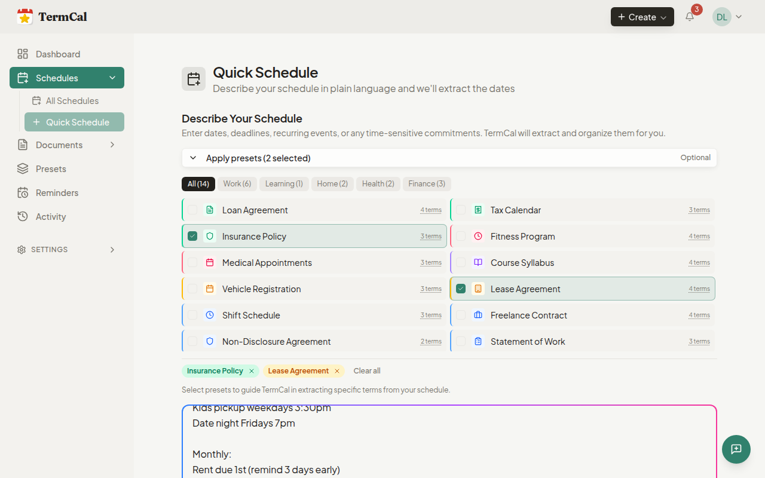Open the Create dropdown menu
The height and width of the screenshot is (478, 765).
642,17
